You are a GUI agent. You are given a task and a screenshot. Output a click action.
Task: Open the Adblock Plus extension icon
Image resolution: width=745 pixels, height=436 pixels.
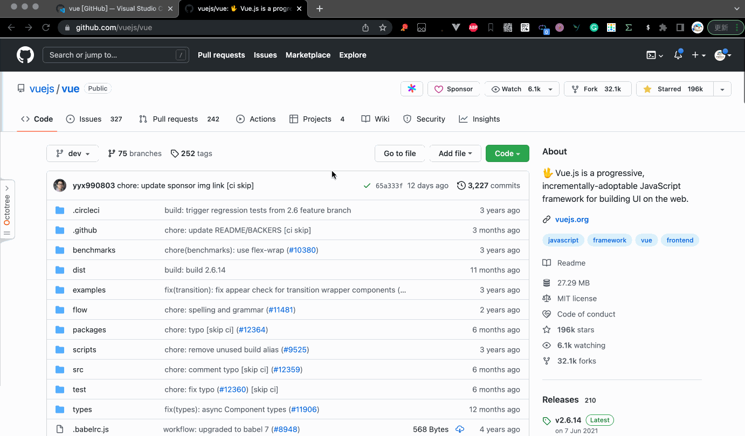473,27
